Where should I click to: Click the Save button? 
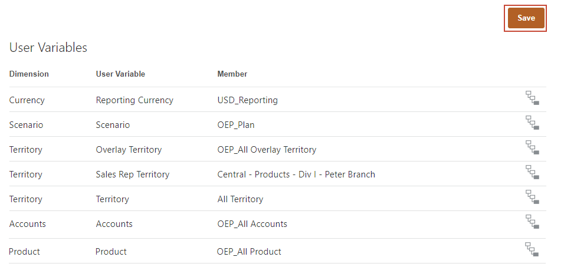(526, 18)
